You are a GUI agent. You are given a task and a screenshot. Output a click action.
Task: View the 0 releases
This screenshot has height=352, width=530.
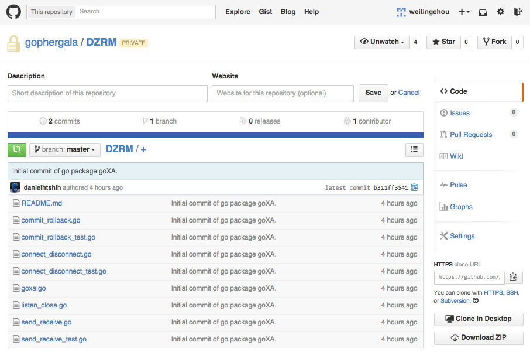coord(260,121)
